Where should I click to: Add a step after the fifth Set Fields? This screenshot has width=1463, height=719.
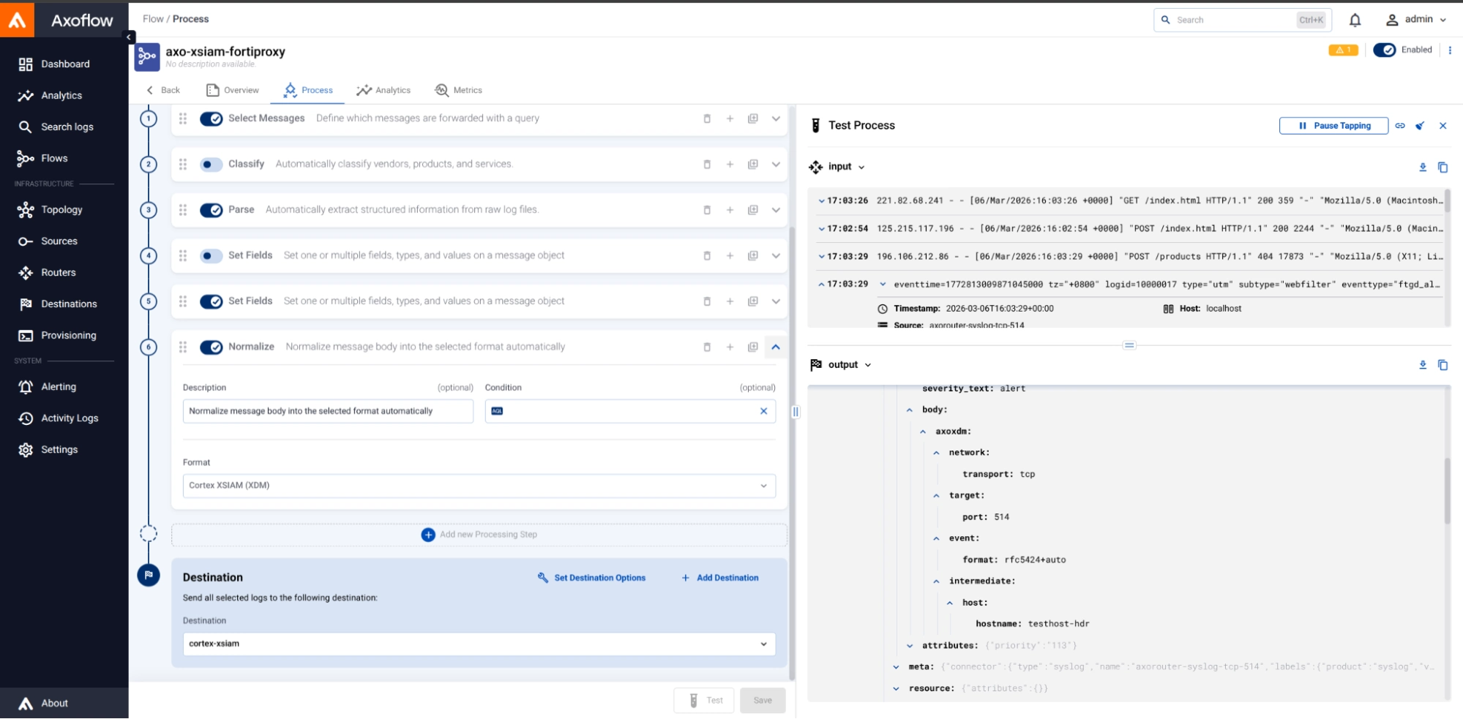tap(730, 301)
